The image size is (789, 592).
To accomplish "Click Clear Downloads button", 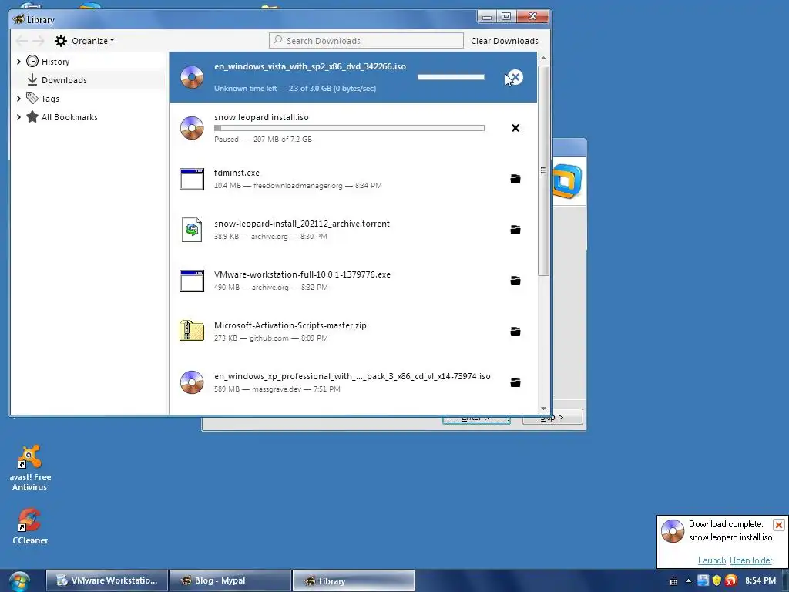I will pyautogui.click(x=505, y=41).
